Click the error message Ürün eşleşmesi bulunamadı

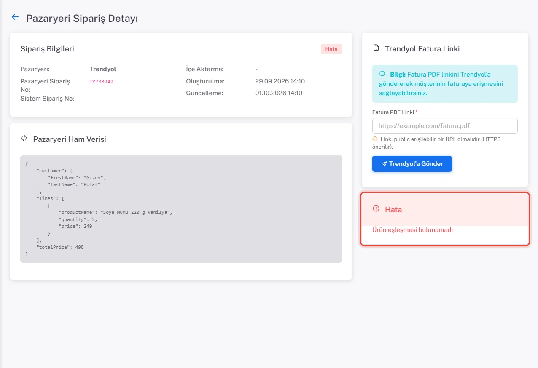413,230
